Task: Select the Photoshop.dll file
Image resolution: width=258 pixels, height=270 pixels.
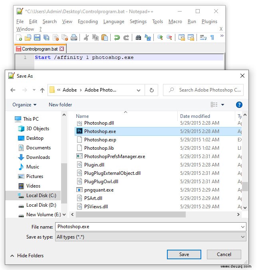Action: tap(99, 123)
